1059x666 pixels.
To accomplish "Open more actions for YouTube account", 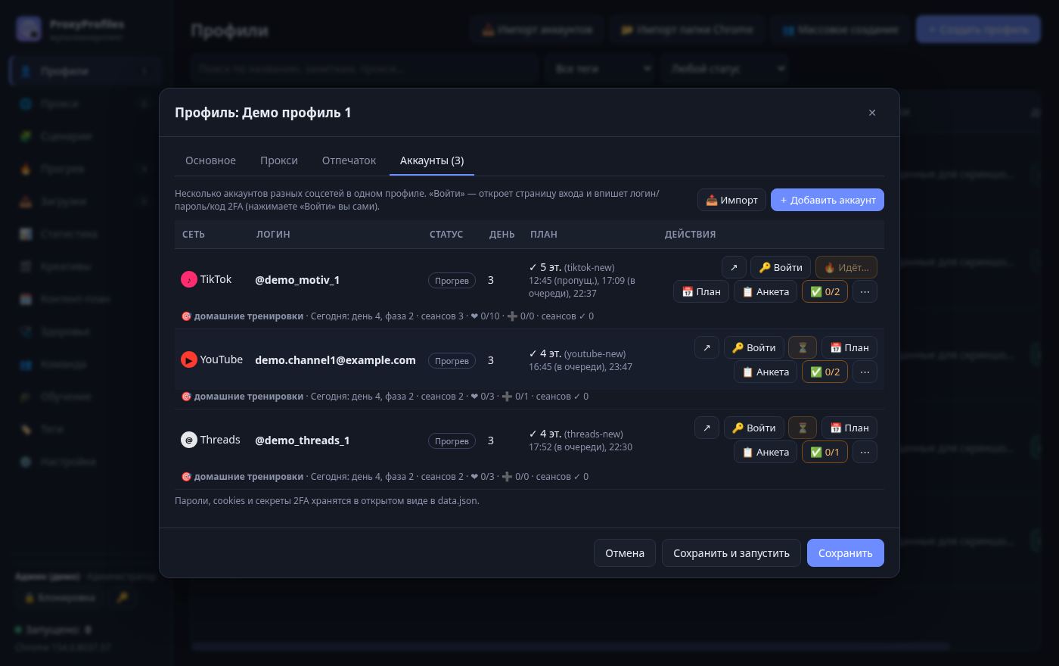I will 865,372.
